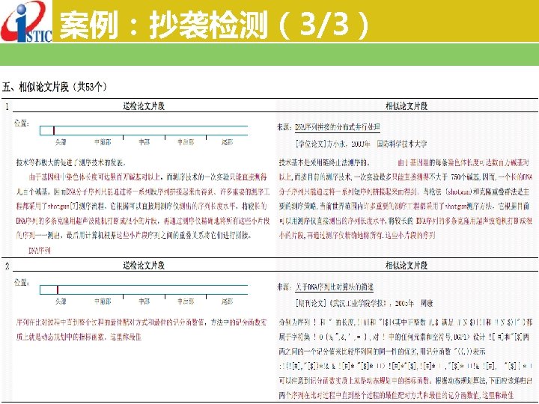Click the 中后部 label under fragment 1's position bar
The width and height of the screenshot is (539, 404).
[x=186, y=142]
